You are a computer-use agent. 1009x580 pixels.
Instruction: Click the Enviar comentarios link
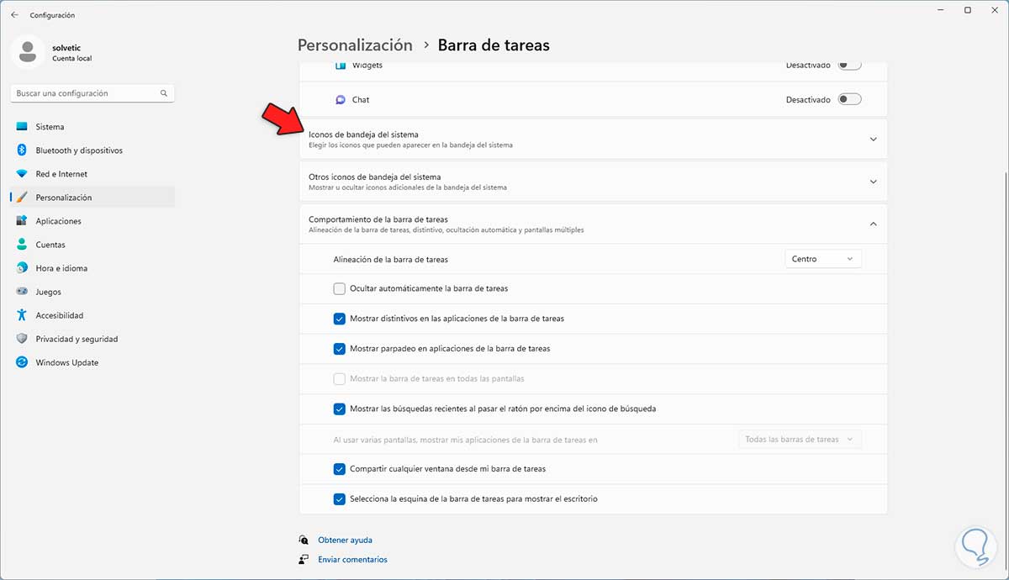pos(352,559)
